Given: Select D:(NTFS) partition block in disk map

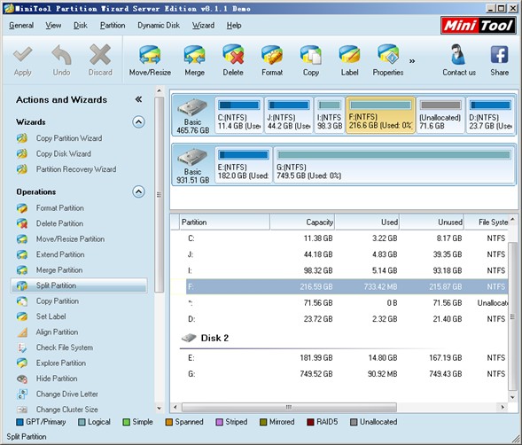Looking at the screenshot, I should pyautogui.click(x=490, y=115).
